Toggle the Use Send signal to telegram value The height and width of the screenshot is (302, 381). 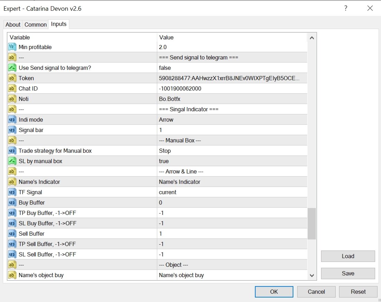click(232, 68)
